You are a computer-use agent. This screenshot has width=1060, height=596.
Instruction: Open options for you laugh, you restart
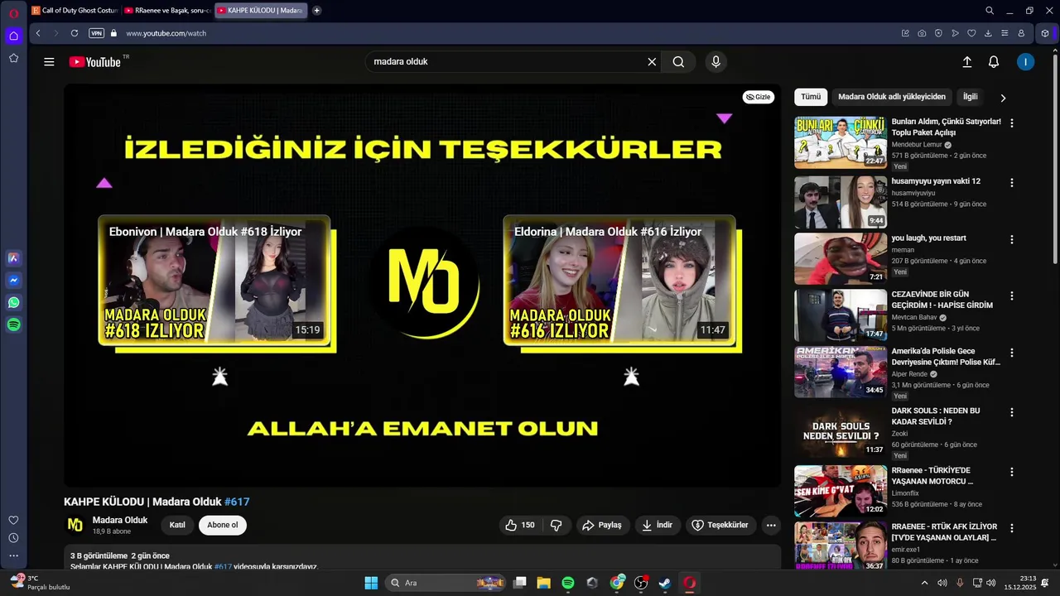[x=1011, y=239]
